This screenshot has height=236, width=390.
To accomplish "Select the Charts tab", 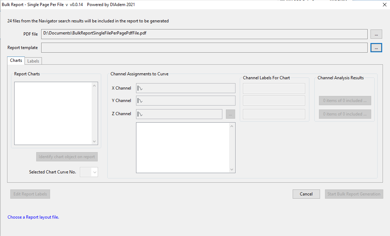I will coord(16,60).
